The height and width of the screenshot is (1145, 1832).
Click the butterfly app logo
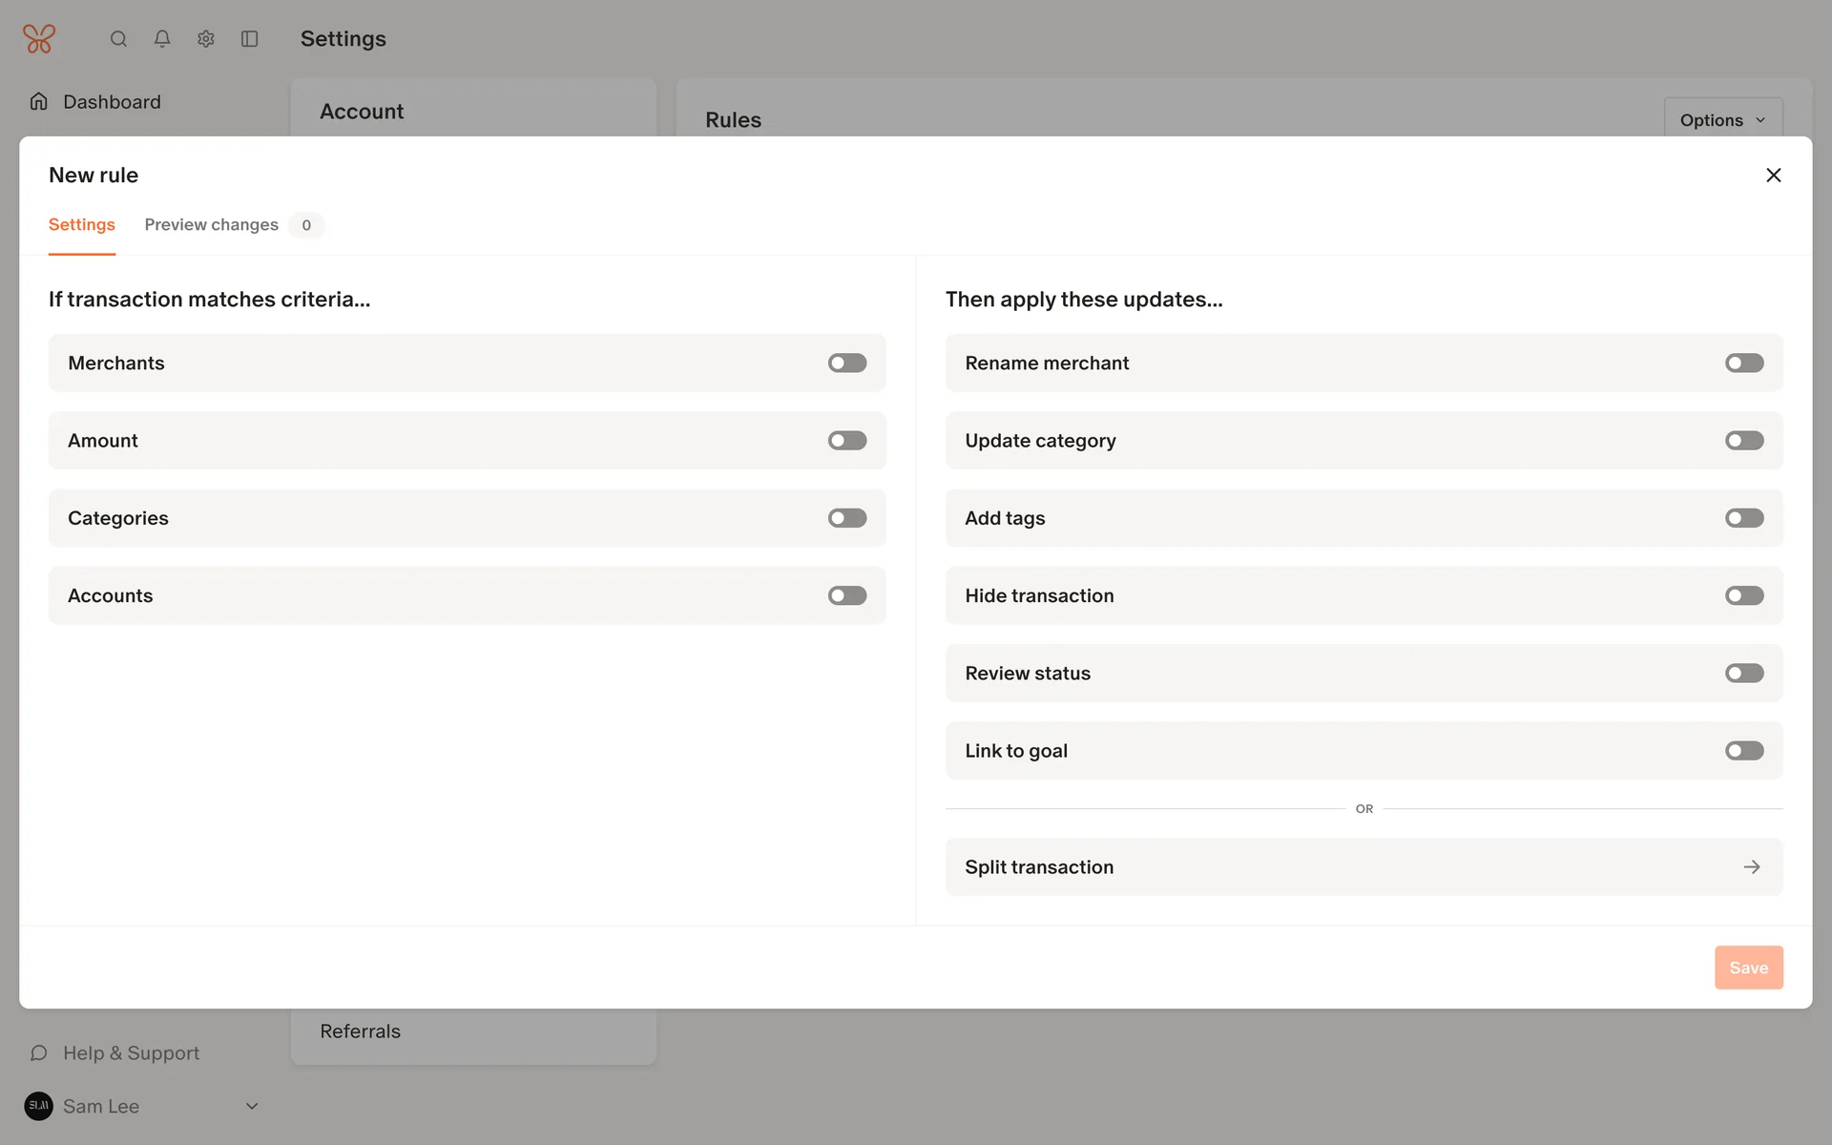click(39, 39)
